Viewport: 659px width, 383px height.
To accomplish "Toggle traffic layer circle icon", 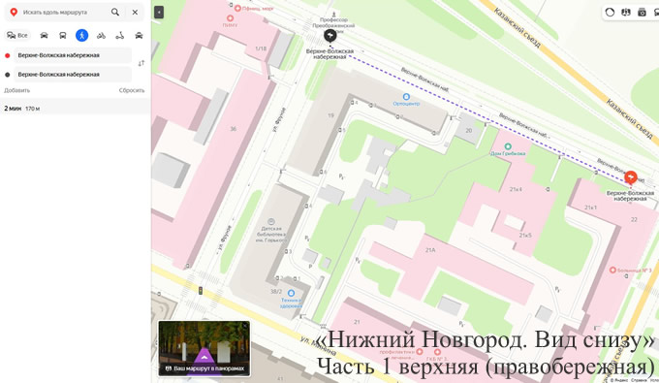I will coord(610,13).
